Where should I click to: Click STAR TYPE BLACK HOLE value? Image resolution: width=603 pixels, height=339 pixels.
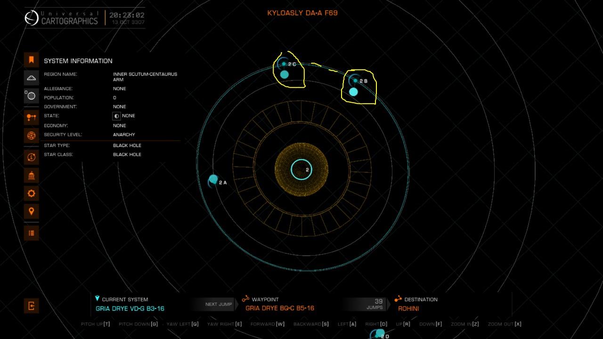(x=127, y=145)
